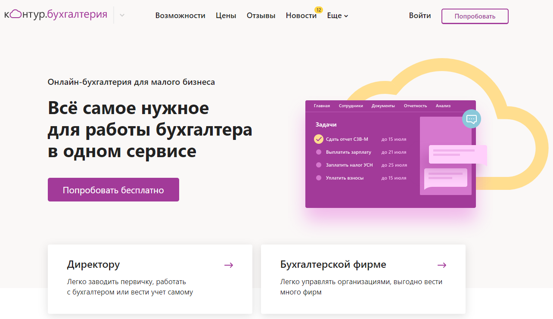
Task: Click the heading 'Всё самое нужное'
Action: pos(128,108)
